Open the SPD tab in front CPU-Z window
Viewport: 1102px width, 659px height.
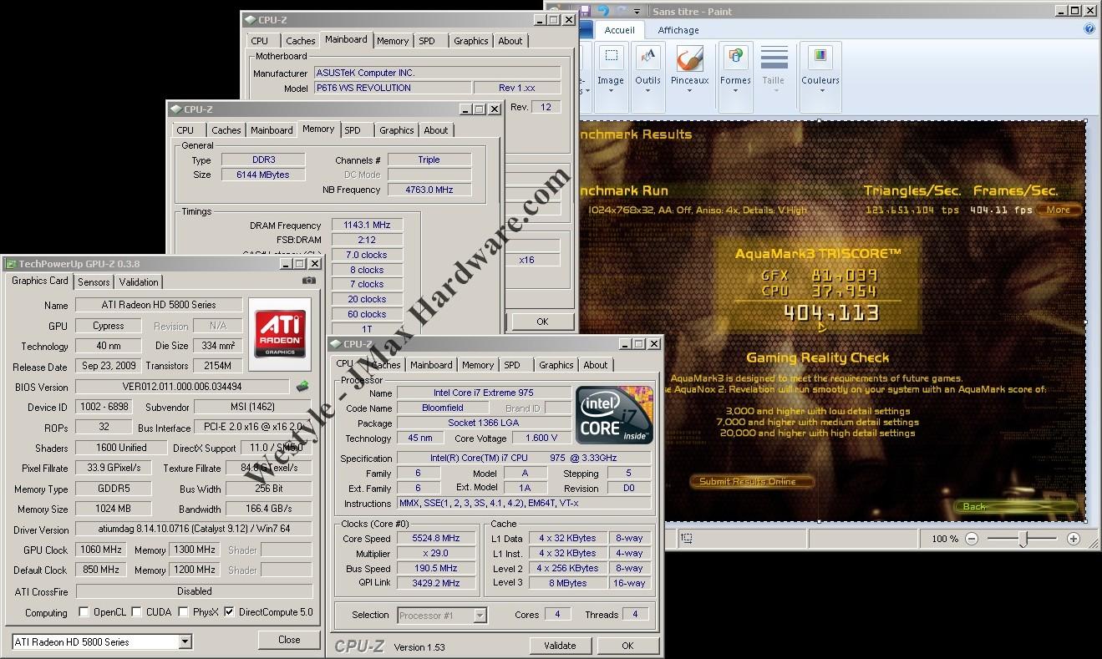point(512,365)
